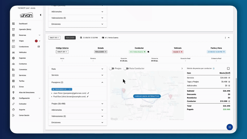Click the Cargar Mapa Interactivo button
The width and height of the screenshot is (247, 139).
tap(147, 96)
